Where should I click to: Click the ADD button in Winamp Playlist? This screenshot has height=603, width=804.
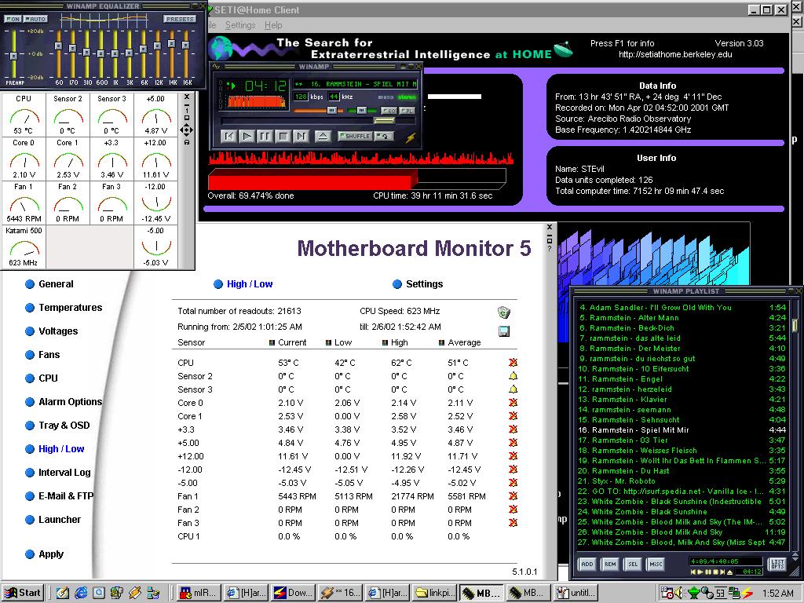pos(587,564)
